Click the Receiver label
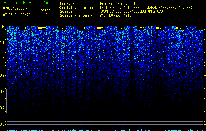 (66, 11)
